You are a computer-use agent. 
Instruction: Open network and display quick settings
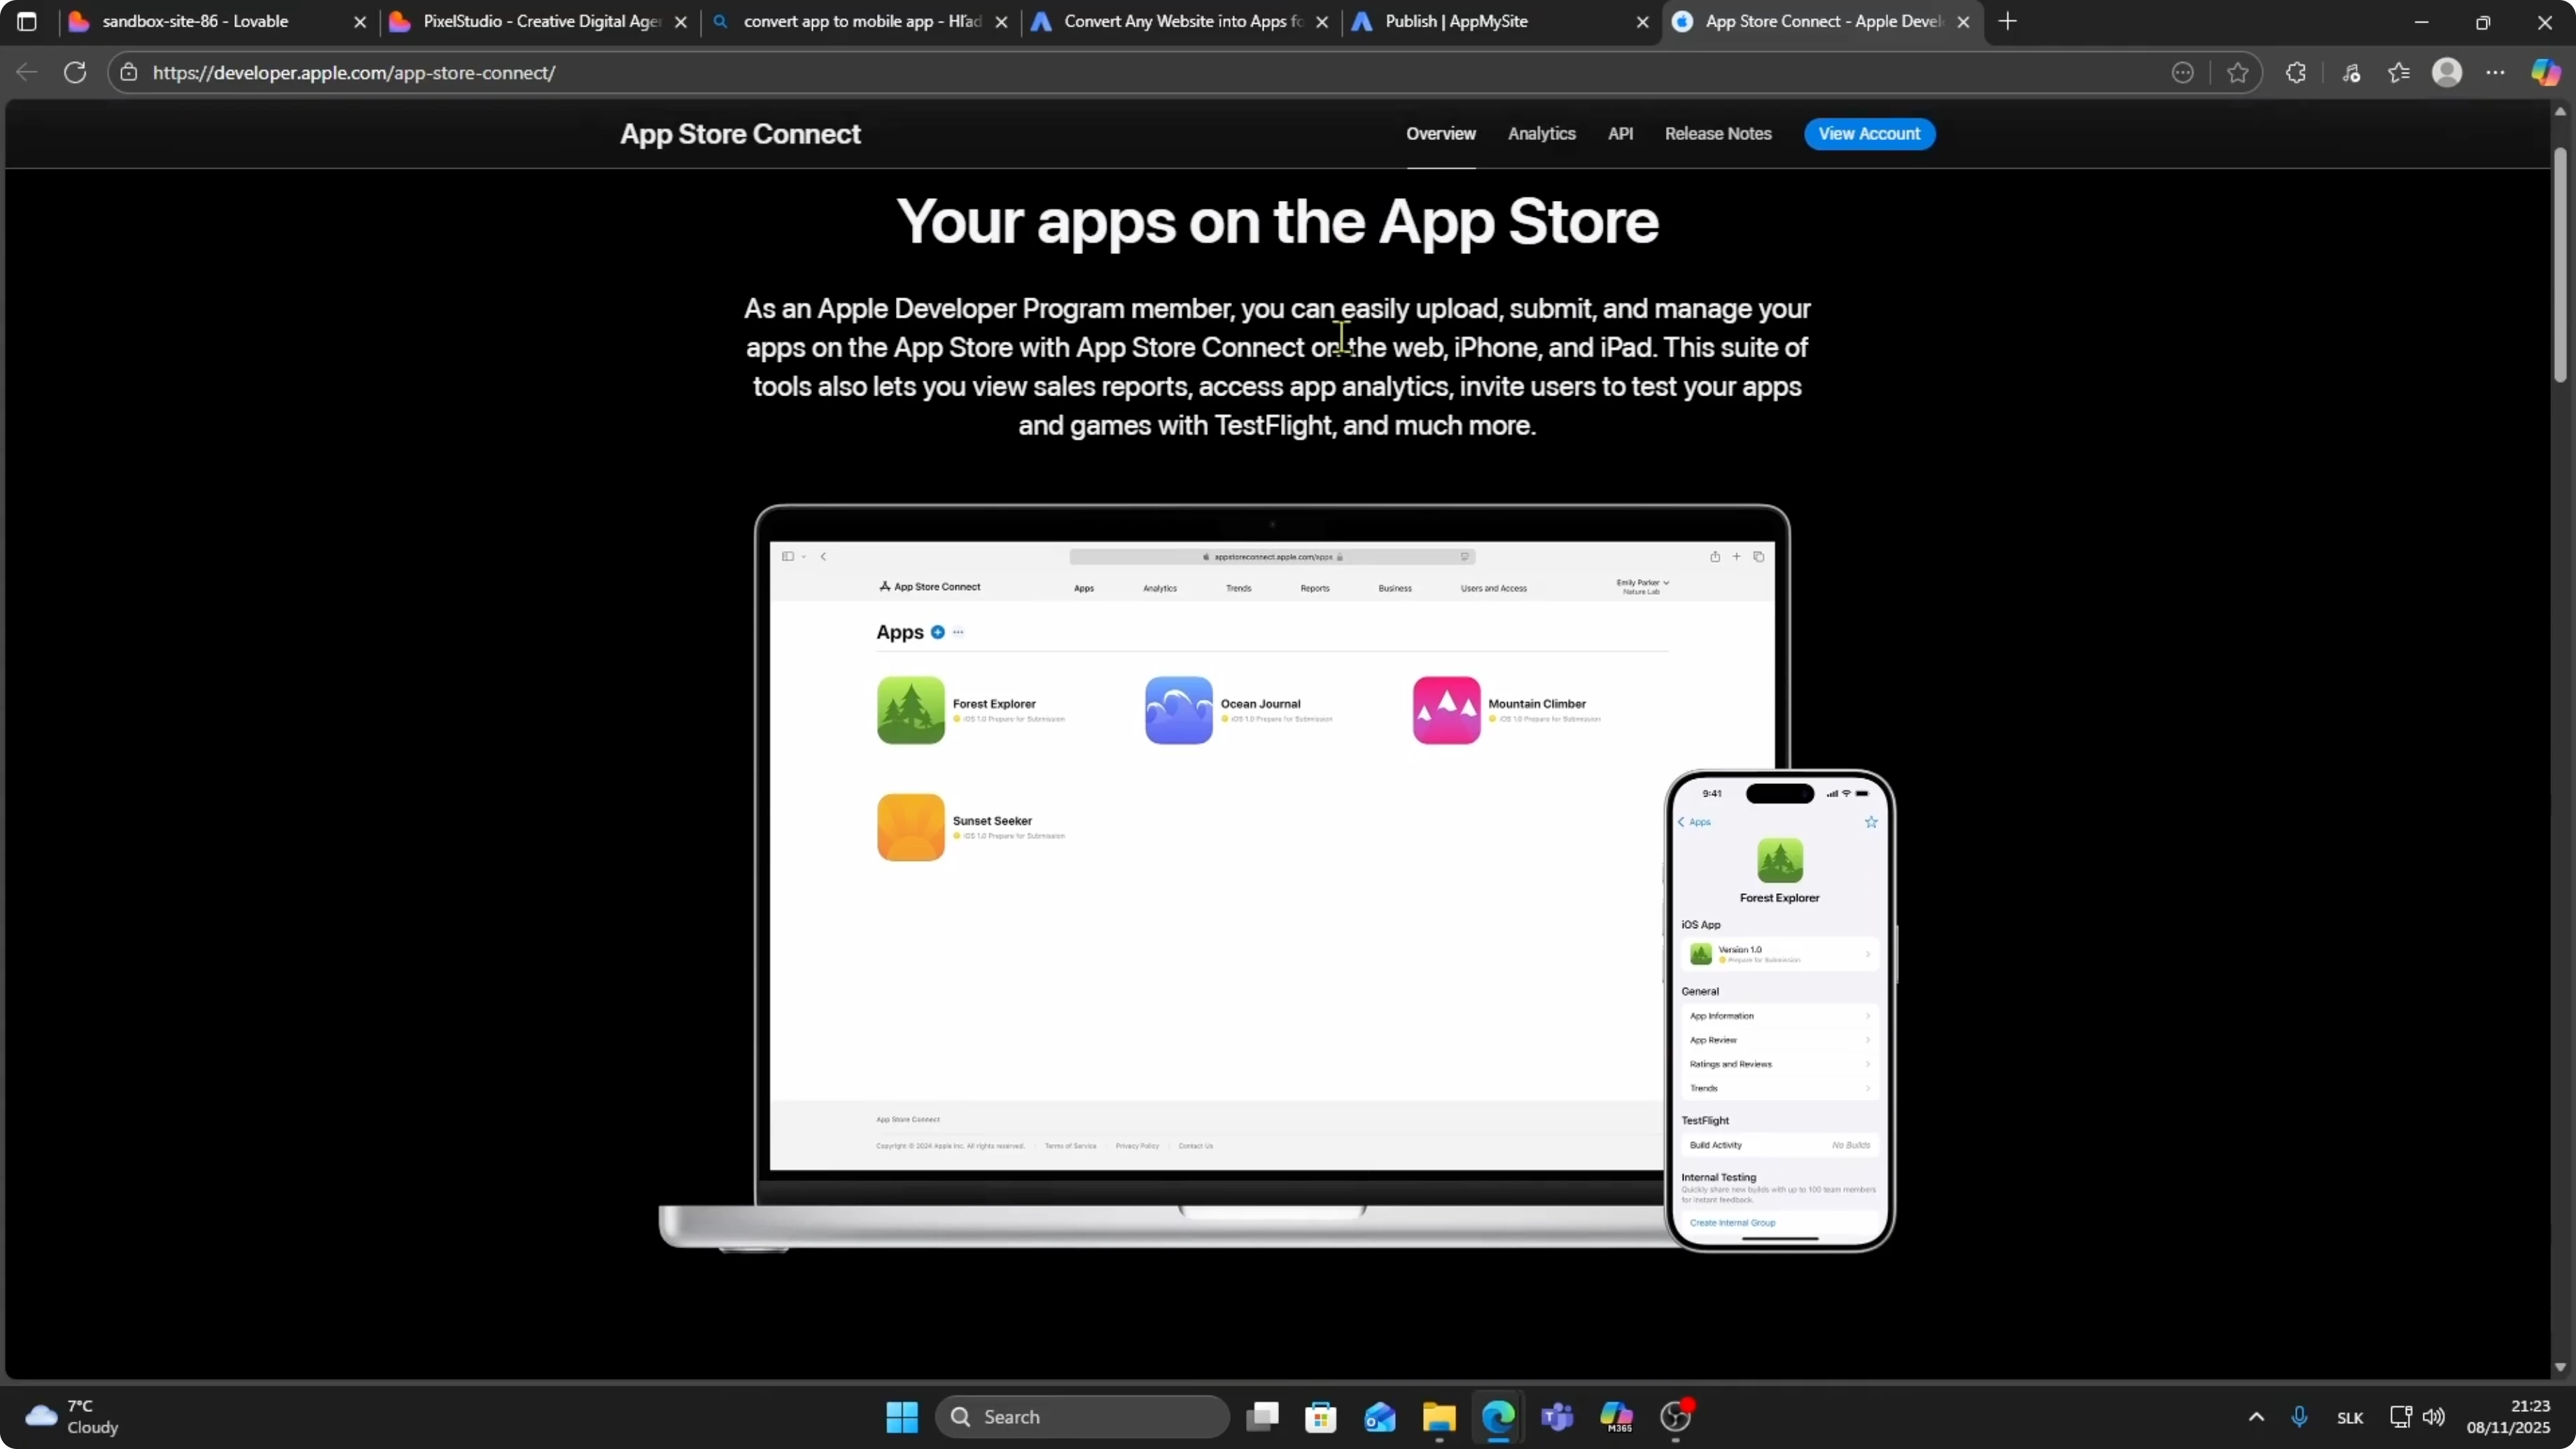click(x=2400, y=1416)
